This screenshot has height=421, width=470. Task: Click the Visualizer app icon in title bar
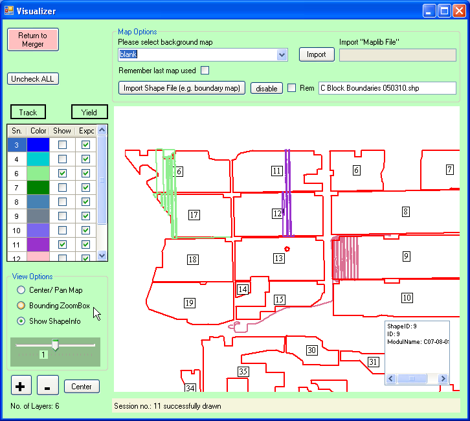[9, 11]
